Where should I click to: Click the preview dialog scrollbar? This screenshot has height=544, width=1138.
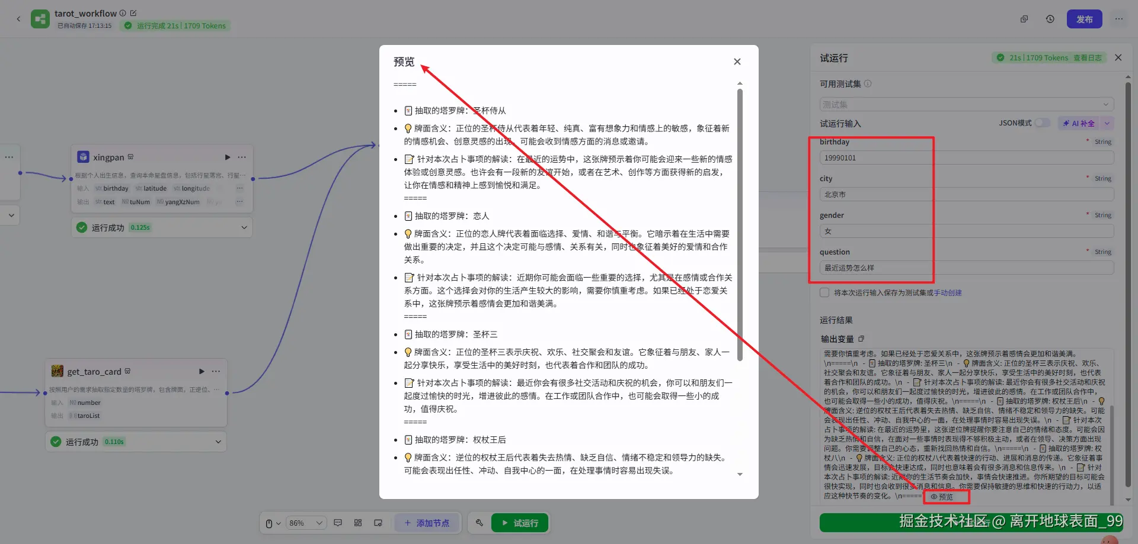740,225
